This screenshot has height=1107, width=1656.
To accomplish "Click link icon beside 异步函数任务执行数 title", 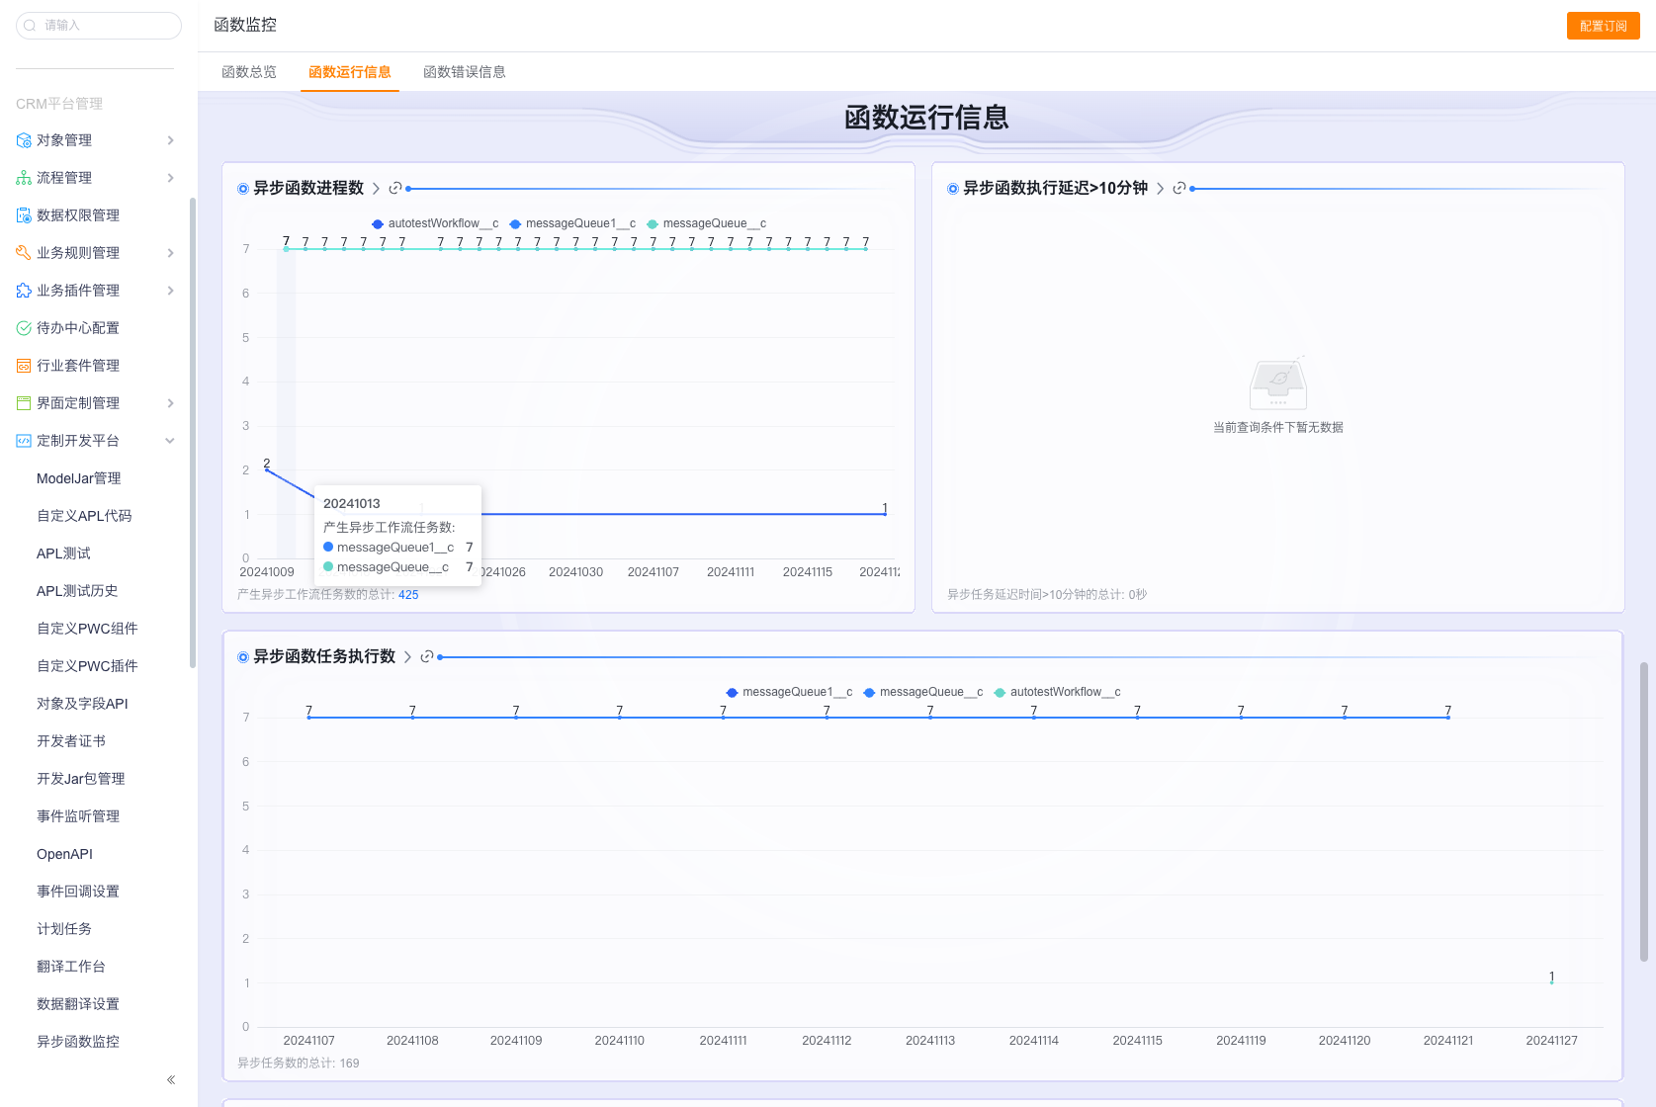I will [427, 656].
